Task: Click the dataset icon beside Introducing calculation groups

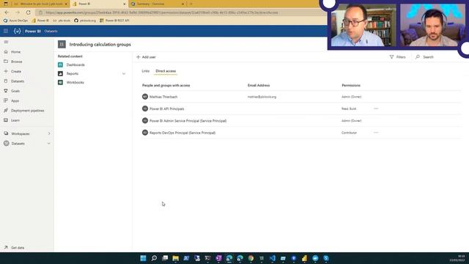Action: (62, 44)
